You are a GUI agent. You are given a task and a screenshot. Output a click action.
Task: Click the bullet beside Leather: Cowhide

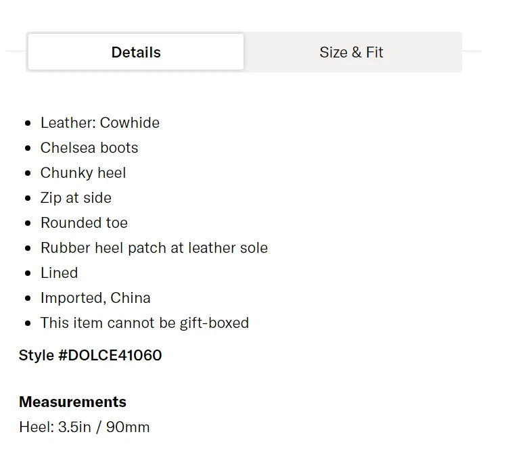pyautogui.click(x=28, y=123)
